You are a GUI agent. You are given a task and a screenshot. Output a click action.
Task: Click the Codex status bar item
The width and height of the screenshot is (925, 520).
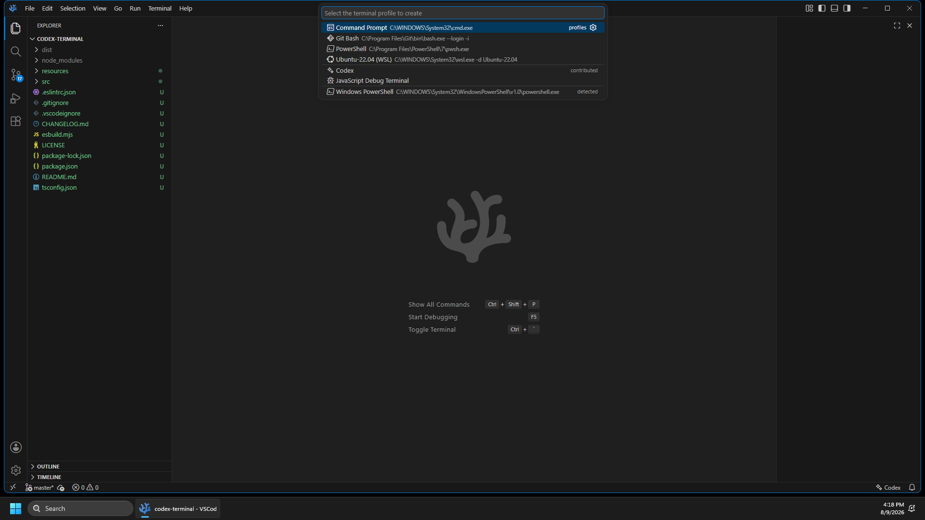(888, 488)
